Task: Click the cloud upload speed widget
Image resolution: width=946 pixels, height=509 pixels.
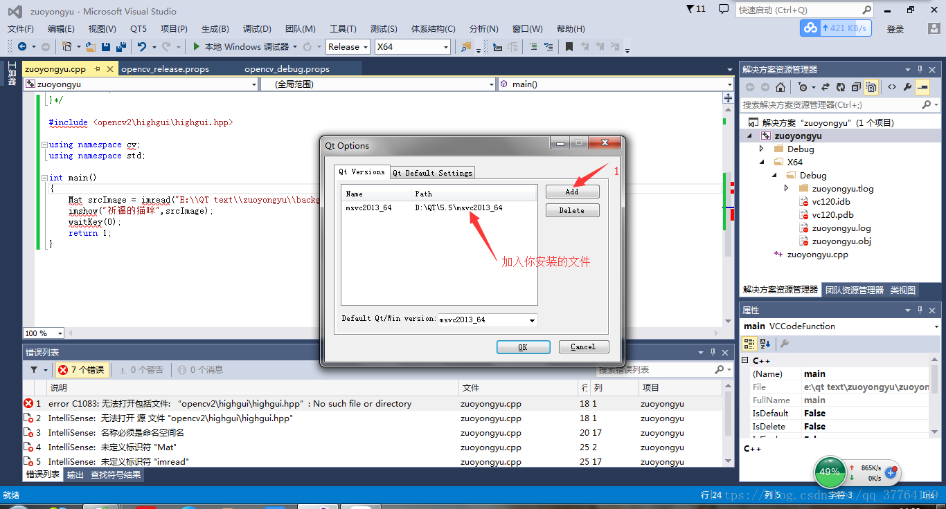Action: click(835, 28)
